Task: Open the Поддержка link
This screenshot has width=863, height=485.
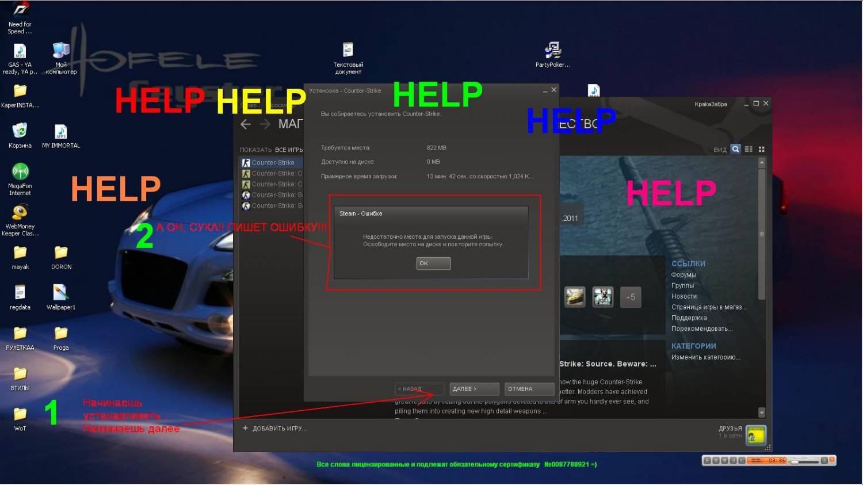Action: pos(689,318)
